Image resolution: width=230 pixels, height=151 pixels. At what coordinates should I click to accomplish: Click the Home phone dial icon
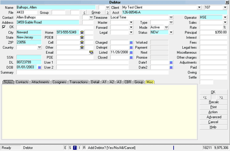click(82, 33)
